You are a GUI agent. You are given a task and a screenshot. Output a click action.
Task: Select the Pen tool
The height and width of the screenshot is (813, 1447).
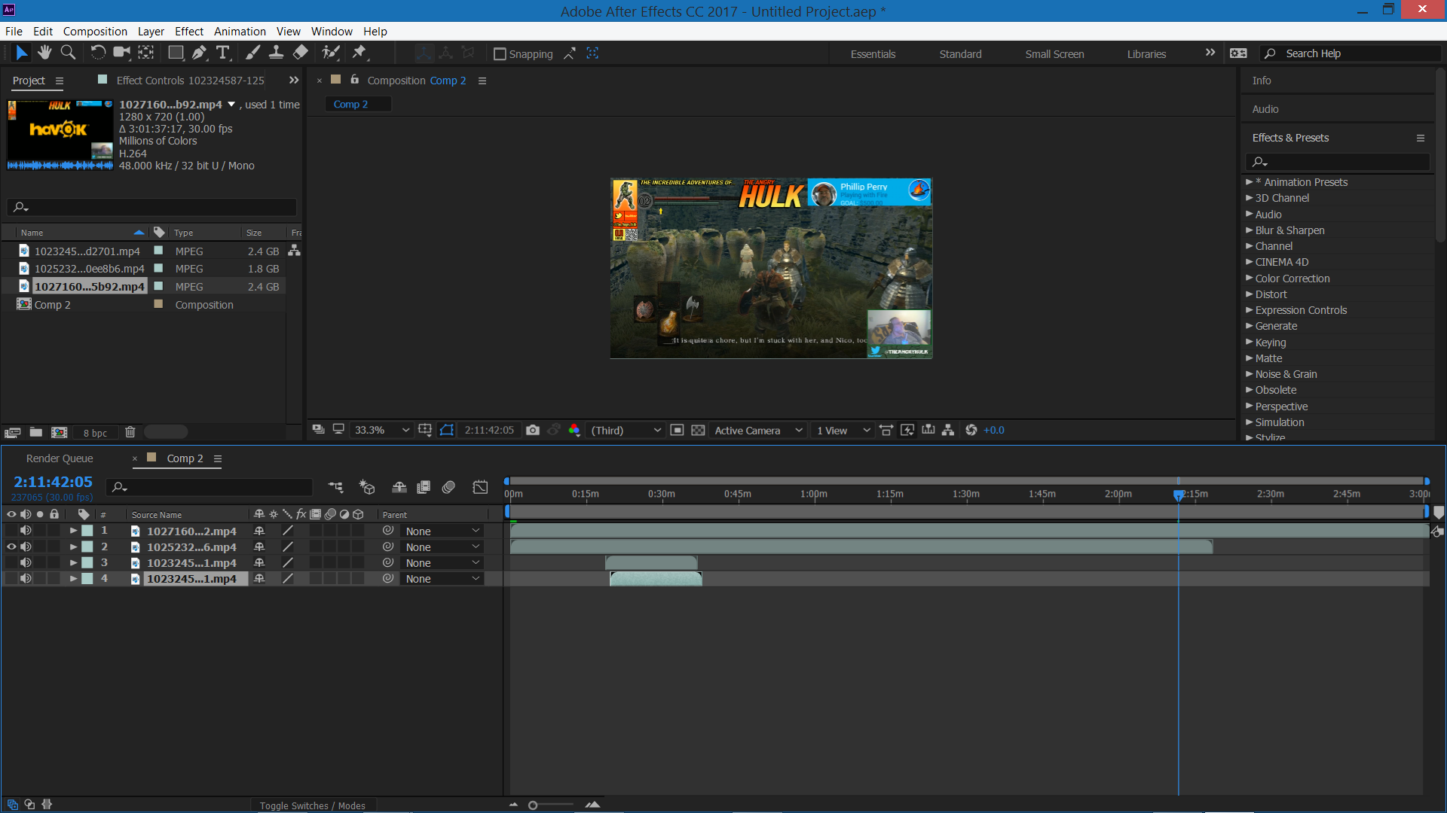click(199, 53)
